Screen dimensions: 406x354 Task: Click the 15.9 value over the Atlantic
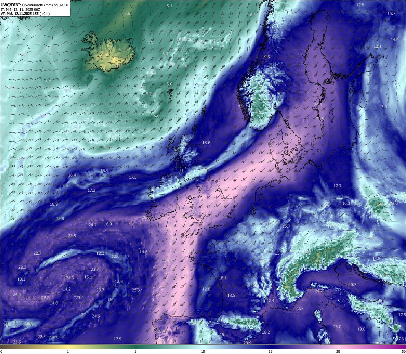pos(104,171)
